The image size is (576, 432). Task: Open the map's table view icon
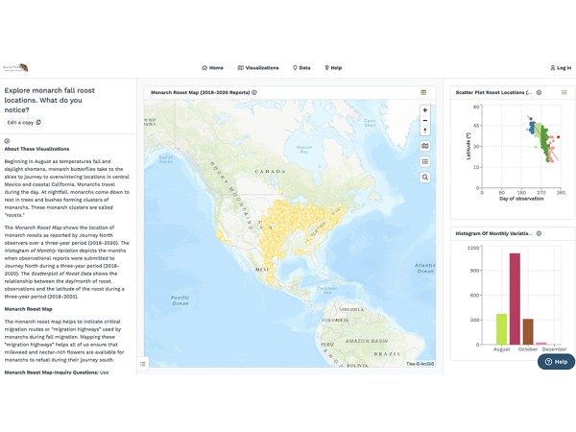tap(423, 92)
